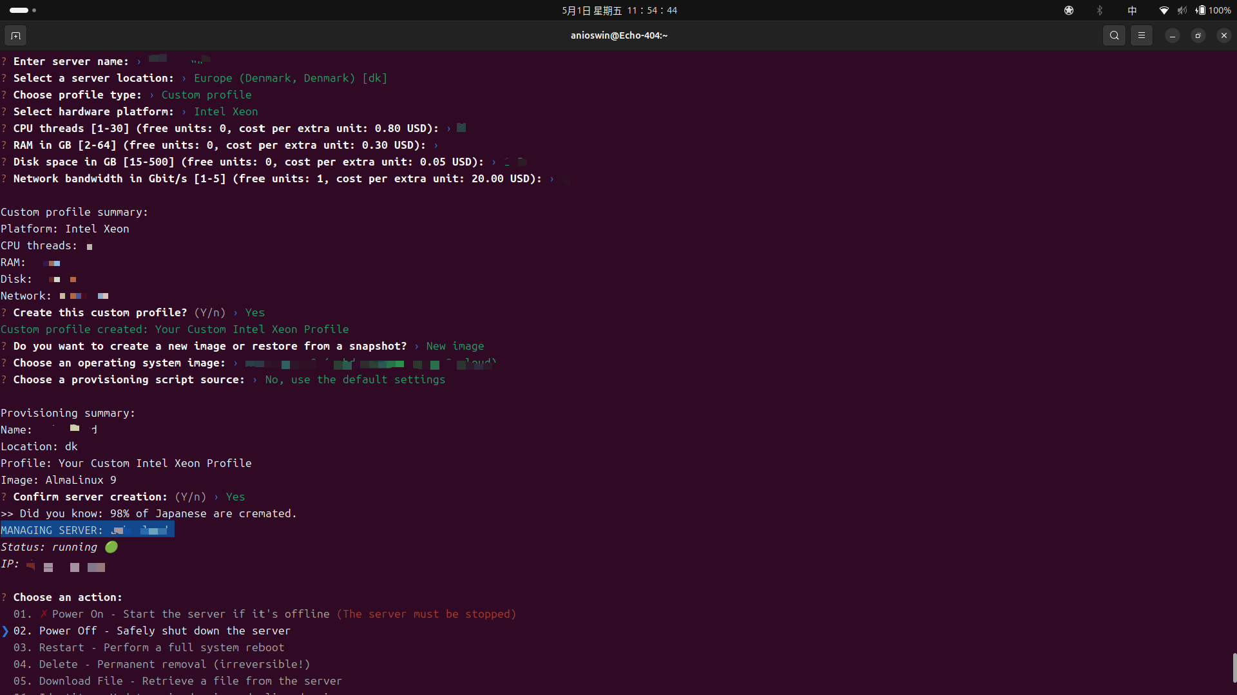Open the terminal hamburger menu
Image resolution: width=1237 pixels, height=695 pixels.
[1141, 35]
